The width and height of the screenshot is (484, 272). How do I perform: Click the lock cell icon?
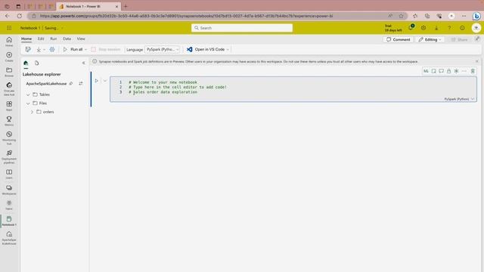coord(448,71)
